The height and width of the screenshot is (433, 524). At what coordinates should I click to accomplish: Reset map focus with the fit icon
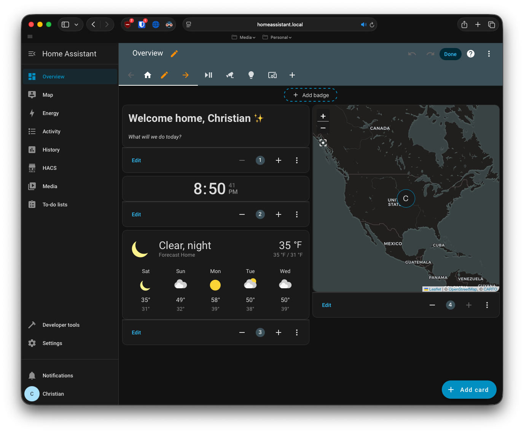click(323, 143)
